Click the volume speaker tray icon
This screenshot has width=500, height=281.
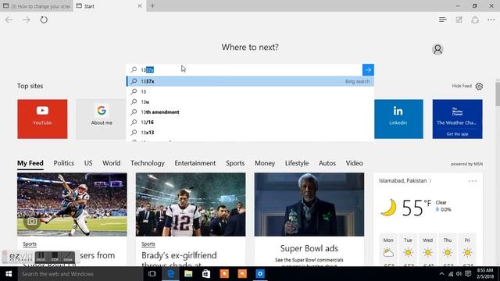(459, 274)
